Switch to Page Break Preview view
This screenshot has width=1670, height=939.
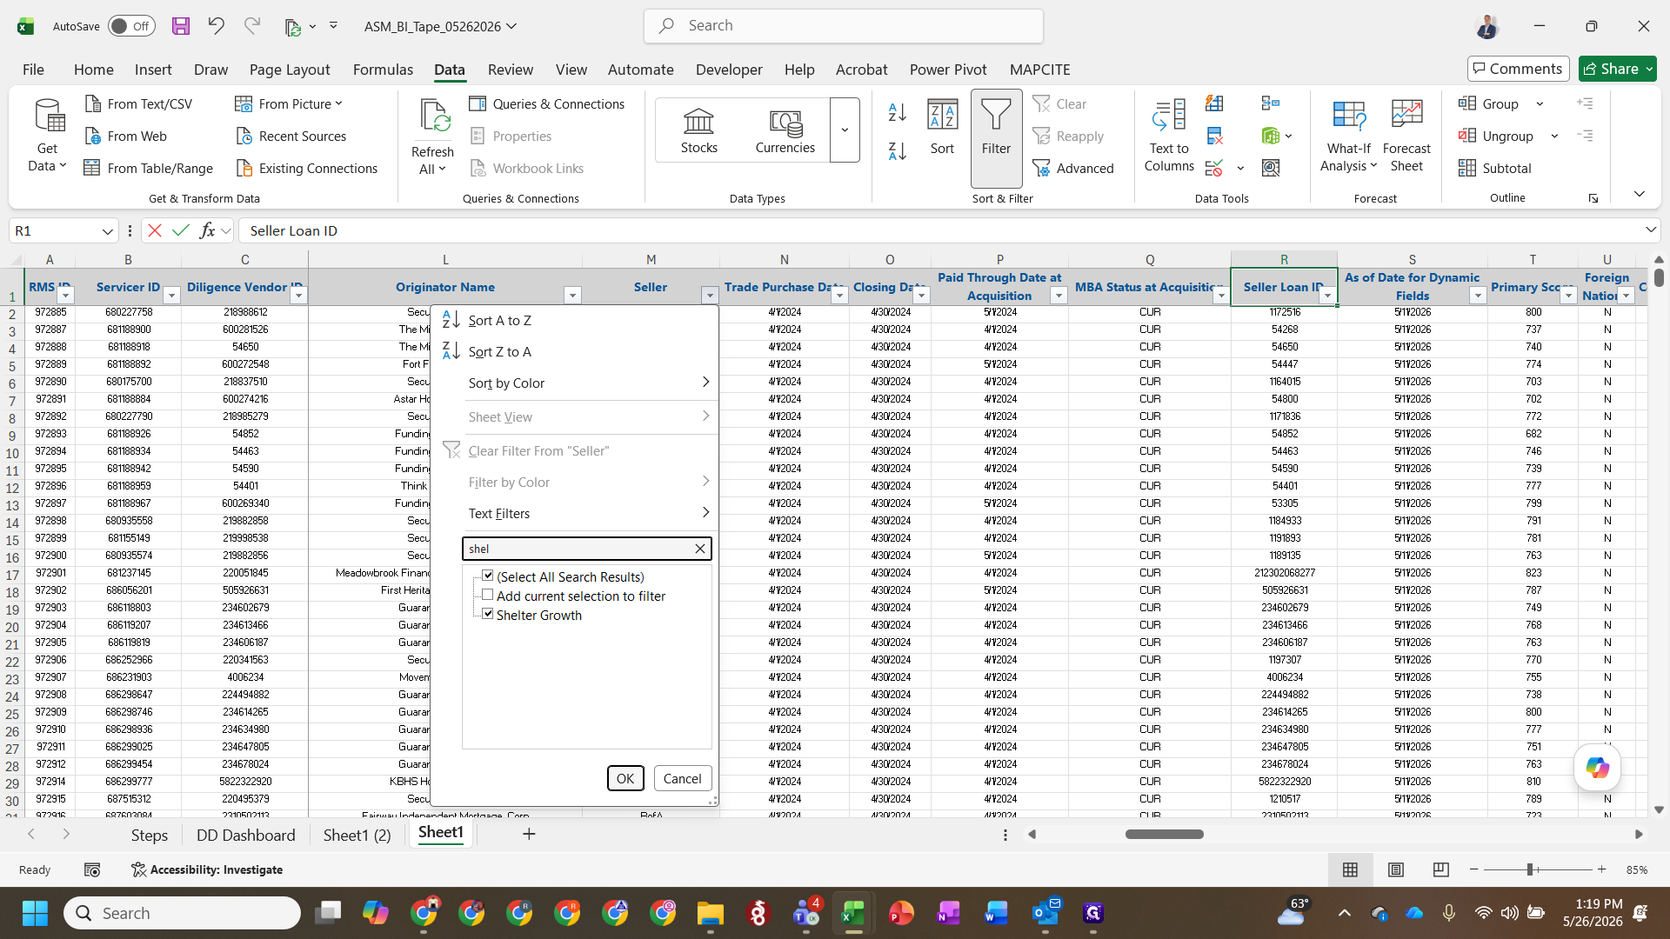[1440, 869]
